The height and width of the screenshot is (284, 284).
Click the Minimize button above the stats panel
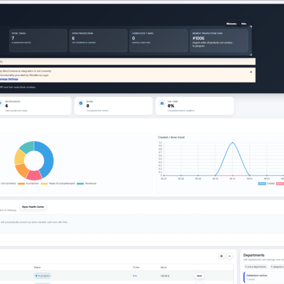tap(231, 24)
